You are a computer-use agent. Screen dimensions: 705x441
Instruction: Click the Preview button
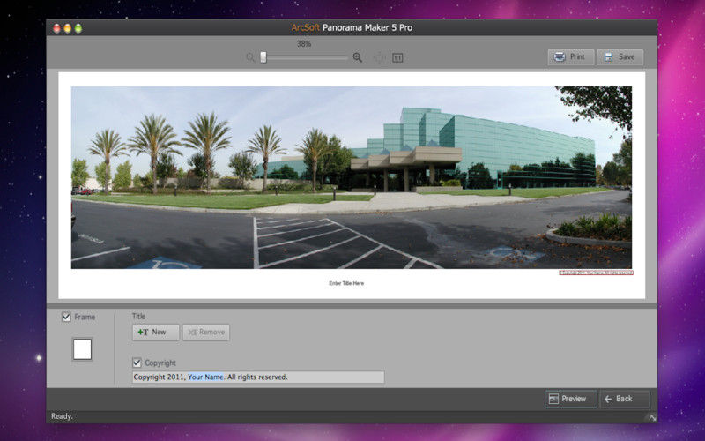pos(570,399)
